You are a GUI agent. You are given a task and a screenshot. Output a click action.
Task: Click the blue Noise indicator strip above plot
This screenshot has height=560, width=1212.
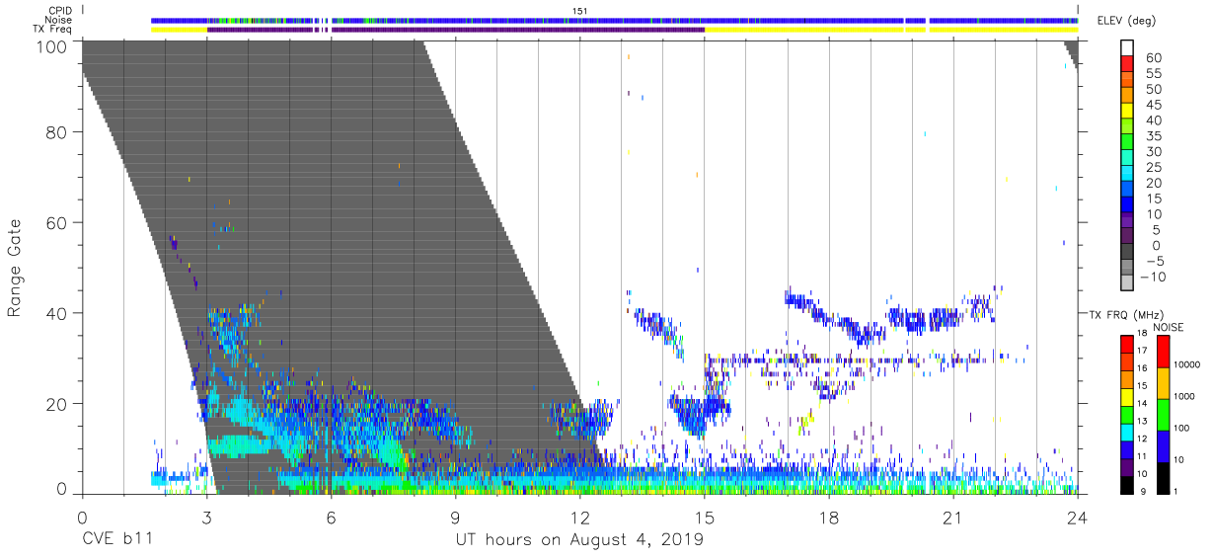(x=614, y=20)
